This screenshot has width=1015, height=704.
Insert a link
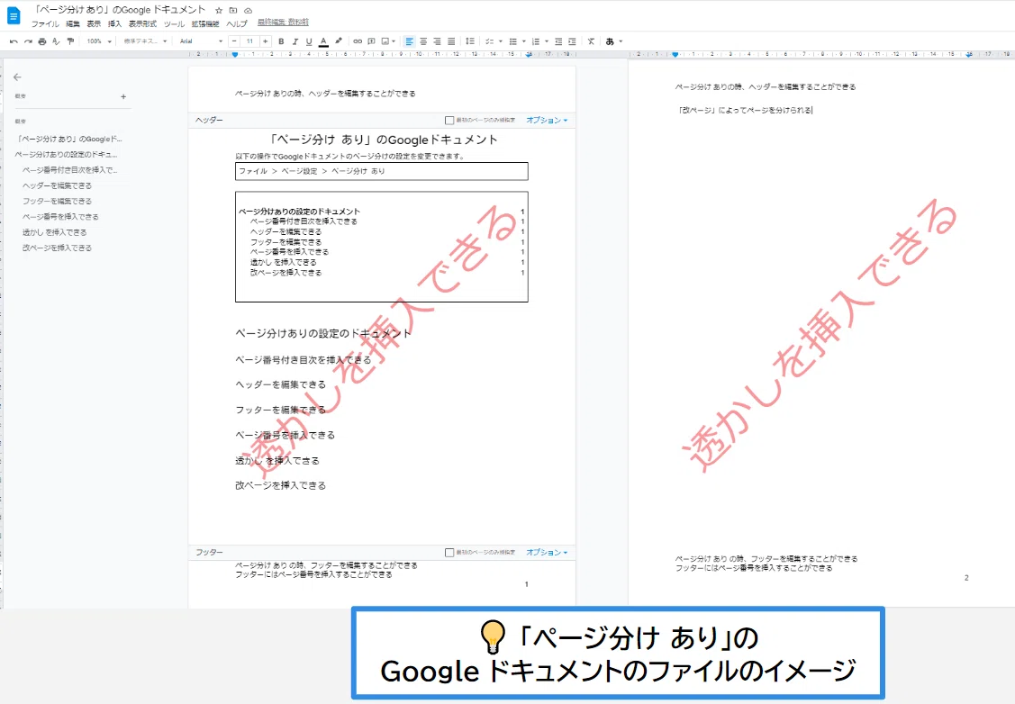[x=358, y=41]
